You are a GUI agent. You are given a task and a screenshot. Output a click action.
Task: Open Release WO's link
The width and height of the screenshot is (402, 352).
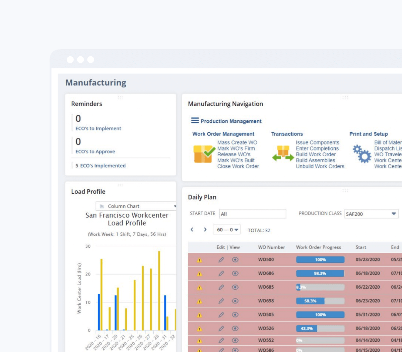234,155
